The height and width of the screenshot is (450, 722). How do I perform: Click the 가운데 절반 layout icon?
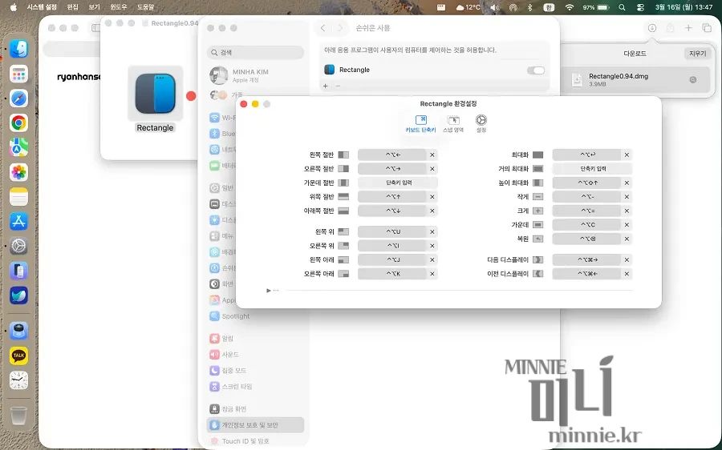343,183
